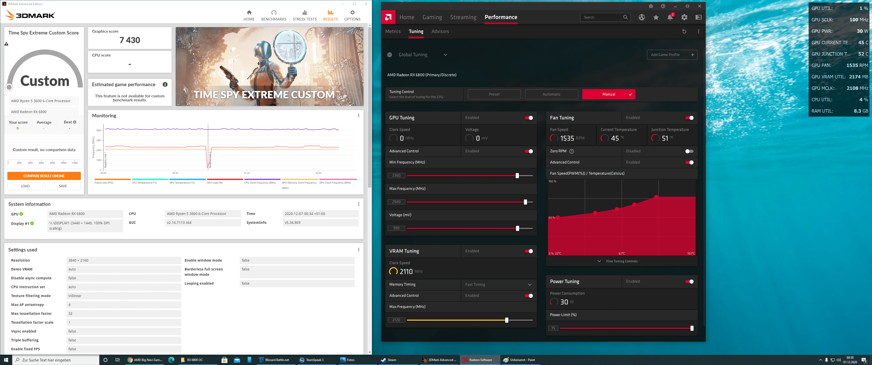Open the notifications bell in Radeon Software
This screenshot has height=365, width=872.
670,17
